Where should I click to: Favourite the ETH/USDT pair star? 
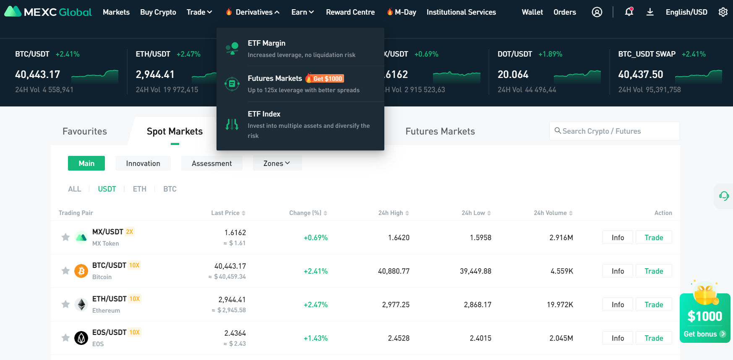65,304
